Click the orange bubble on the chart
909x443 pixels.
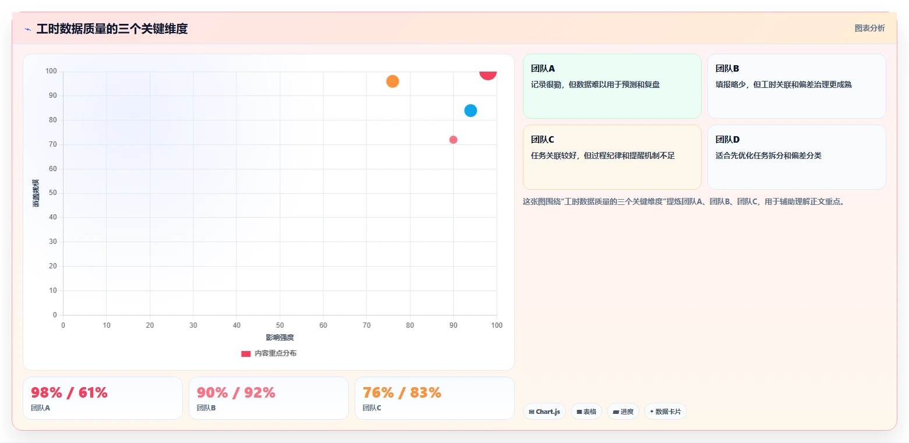click(392, 81)
